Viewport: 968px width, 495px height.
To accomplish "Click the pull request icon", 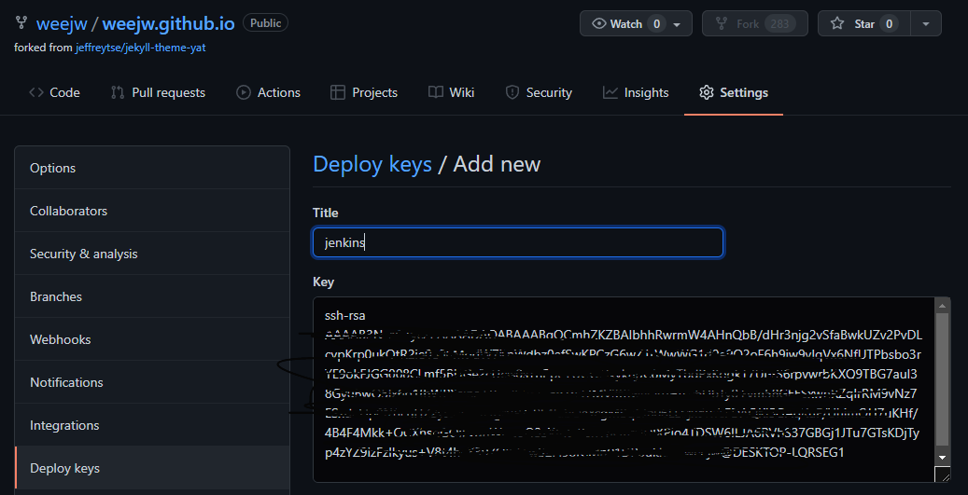I will pos(118,92).
